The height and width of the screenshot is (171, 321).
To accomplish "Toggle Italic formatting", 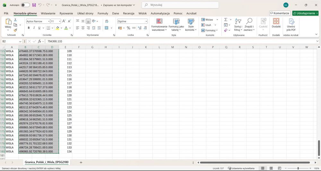I will coord(34,28).
